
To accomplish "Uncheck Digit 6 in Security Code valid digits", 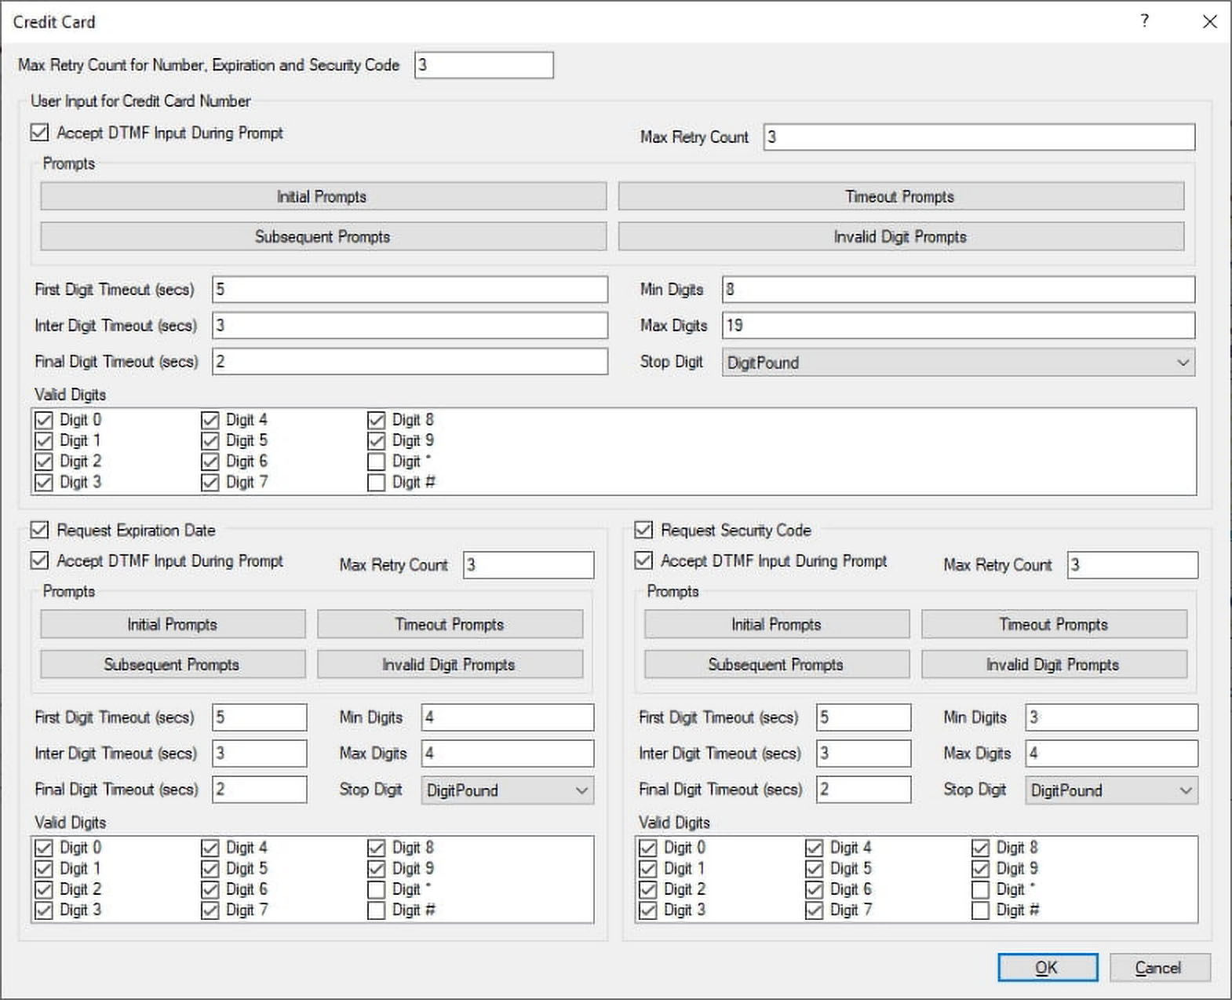I will point(815,889).
